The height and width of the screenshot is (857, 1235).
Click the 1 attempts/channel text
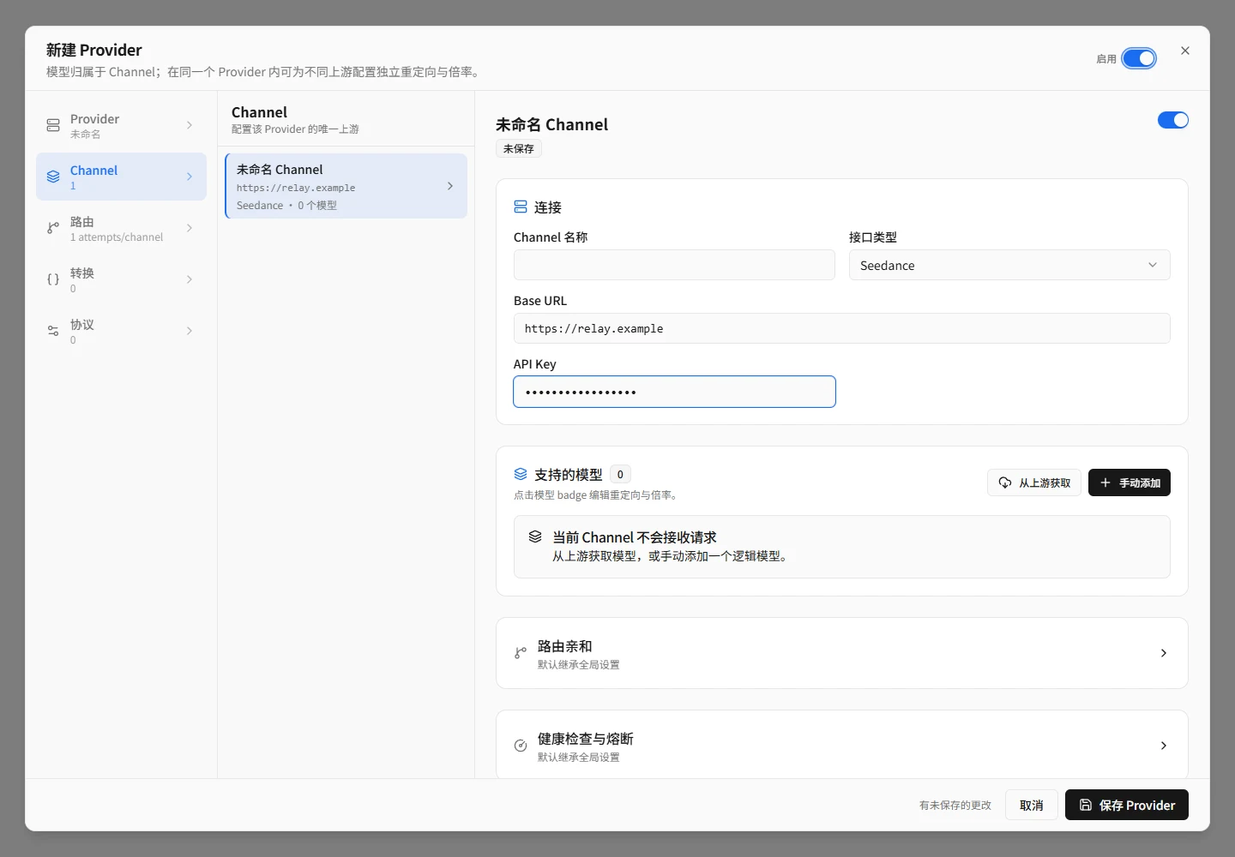(117, 237)
